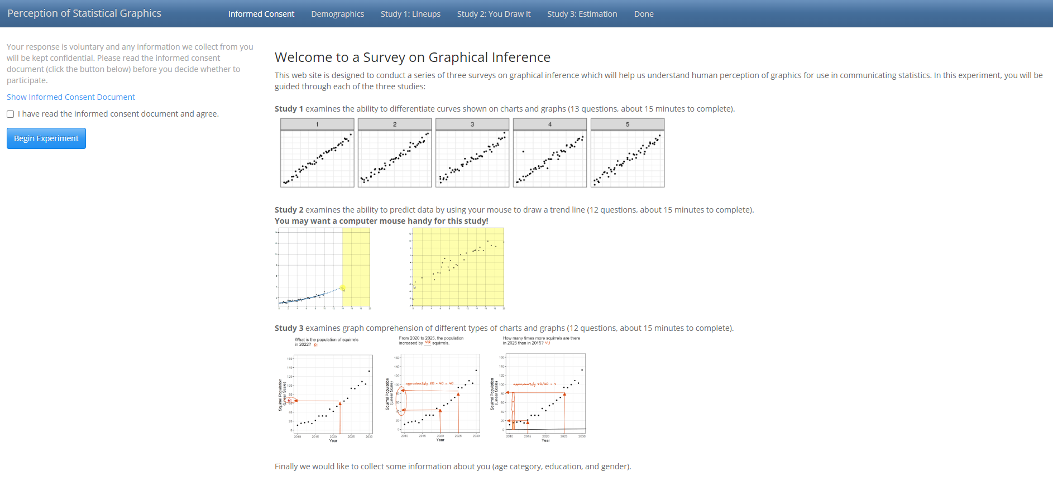Screen dimensions: 1053x481
Task: Click 'Your response is voluntary' paragraph
Action: tap(130, 64)
